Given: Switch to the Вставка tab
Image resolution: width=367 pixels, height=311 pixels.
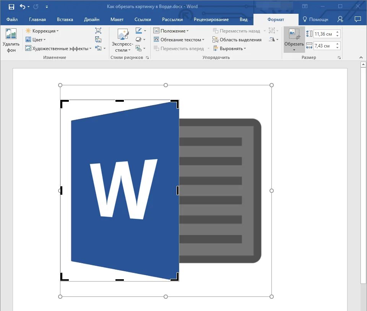Looking at the screenshot, I should (65, 20).
